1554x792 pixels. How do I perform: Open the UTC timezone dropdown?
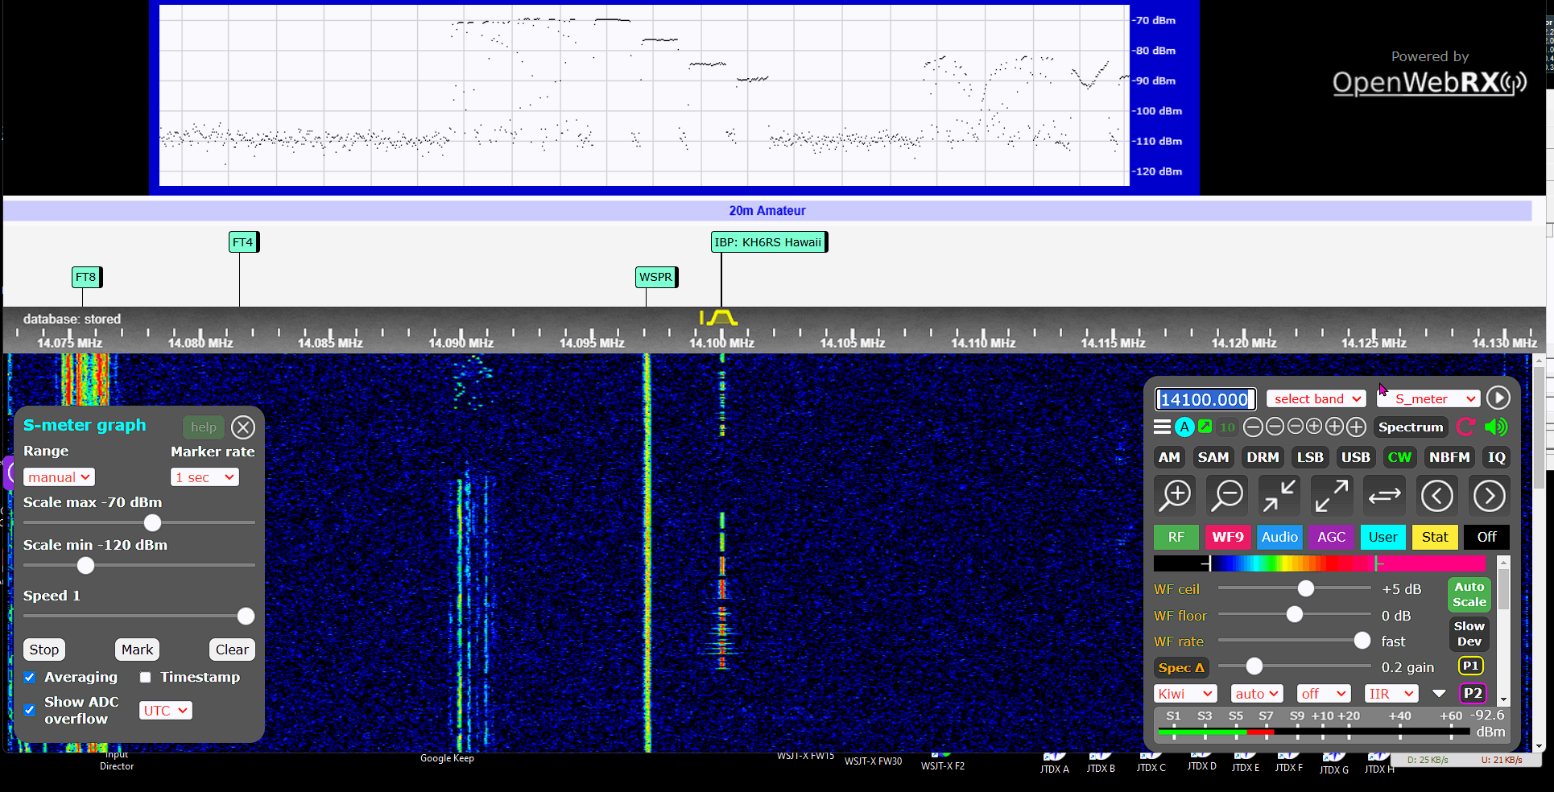[166, 710]
